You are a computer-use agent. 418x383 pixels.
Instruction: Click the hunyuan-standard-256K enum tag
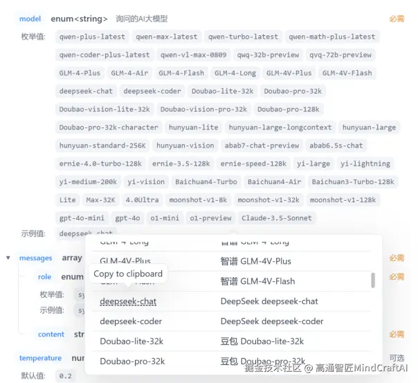tap(102, 145)
